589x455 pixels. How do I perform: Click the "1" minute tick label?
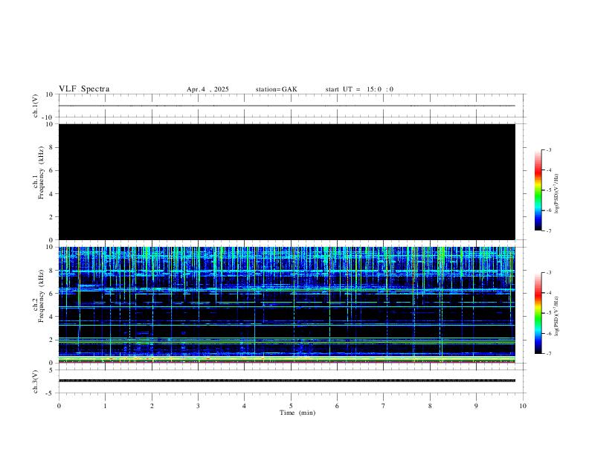(x=105, y=406)
